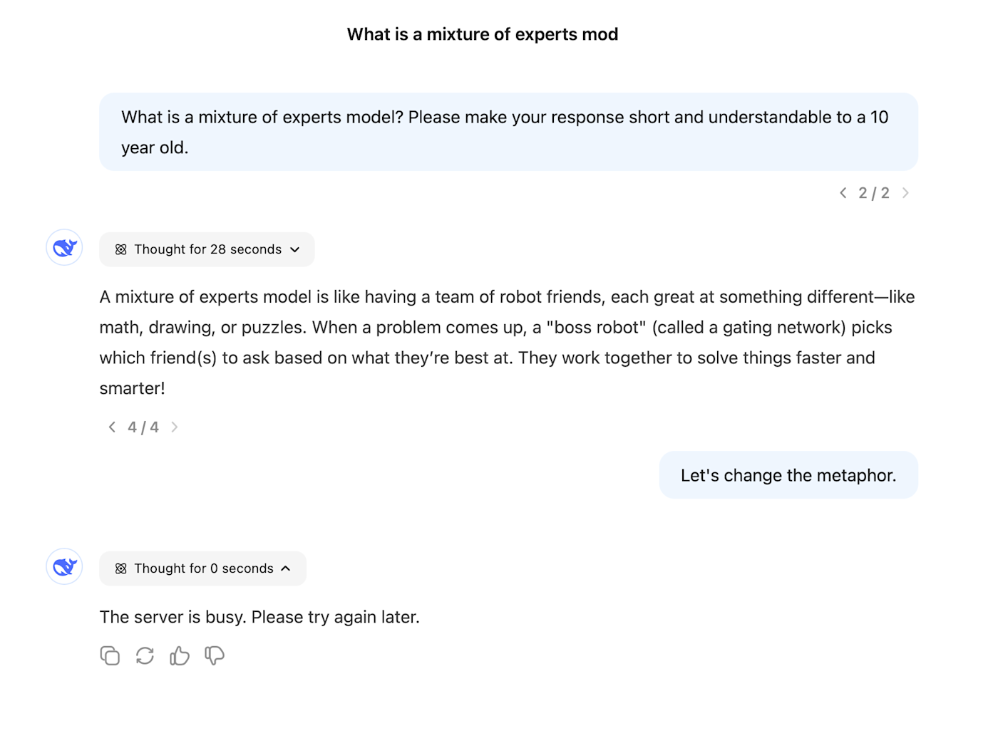The height and width of the screenshot is (733, 998).
Task: Collapse the 'Thought for 0 seconds' reasoning
Action: pyautogui.click(x=202, y=568)
